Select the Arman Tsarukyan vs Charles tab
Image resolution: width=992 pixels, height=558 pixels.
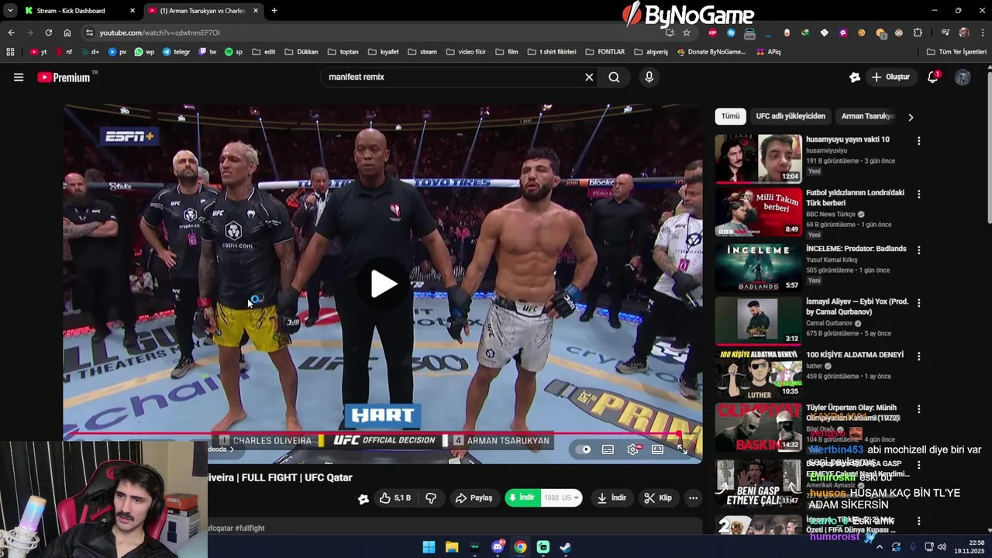tap(202, 11)
